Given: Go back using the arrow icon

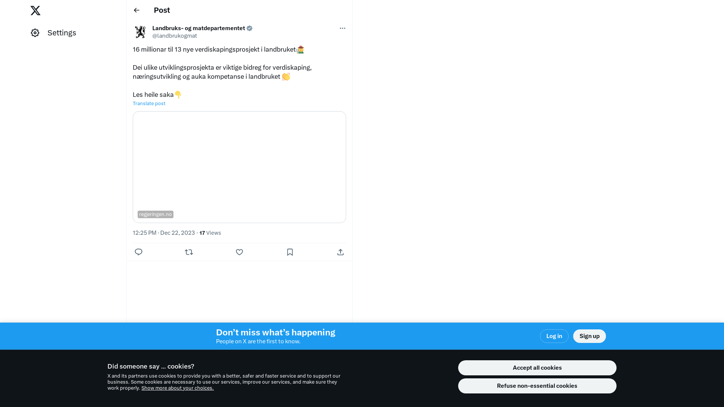Looking at the screenshot, I should 137,10.
